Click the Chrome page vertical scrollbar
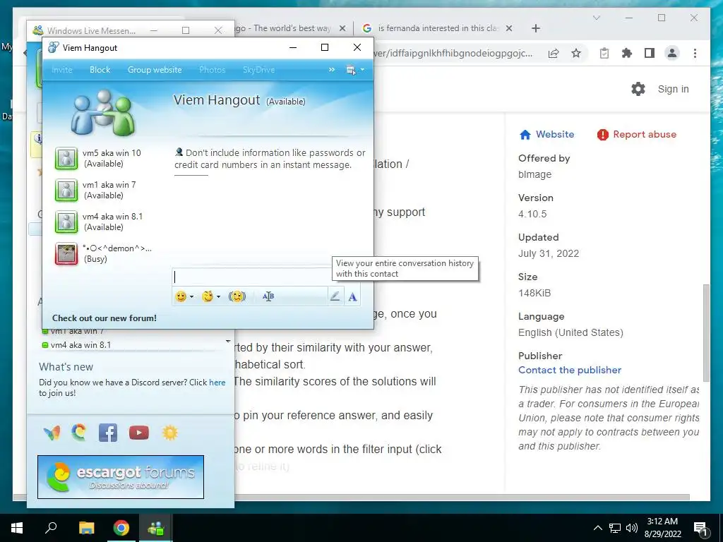 pyautogui.click(x=706, y=333)
